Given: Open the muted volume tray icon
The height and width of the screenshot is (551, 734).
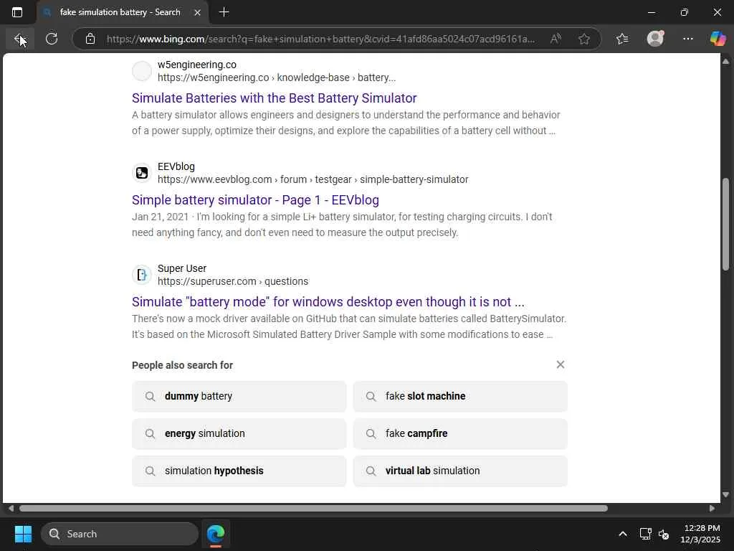Looking at the screenshot, I should pyautogui.click(x=663, y=534).
